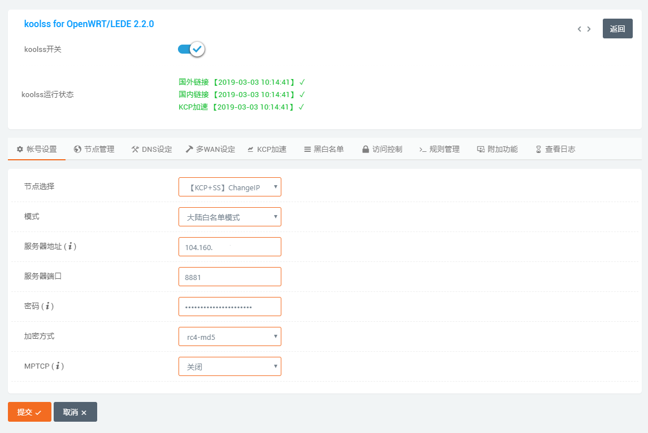
Task: Click the previous arrow next to 返回
Action: pyautogui.click(x=580, y=29)
